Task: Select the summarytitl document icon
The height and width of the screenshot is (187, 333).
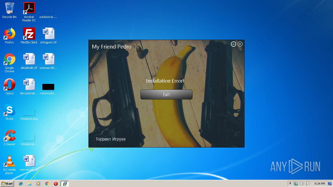Action: pyautogui.click(x=48, y=61)
